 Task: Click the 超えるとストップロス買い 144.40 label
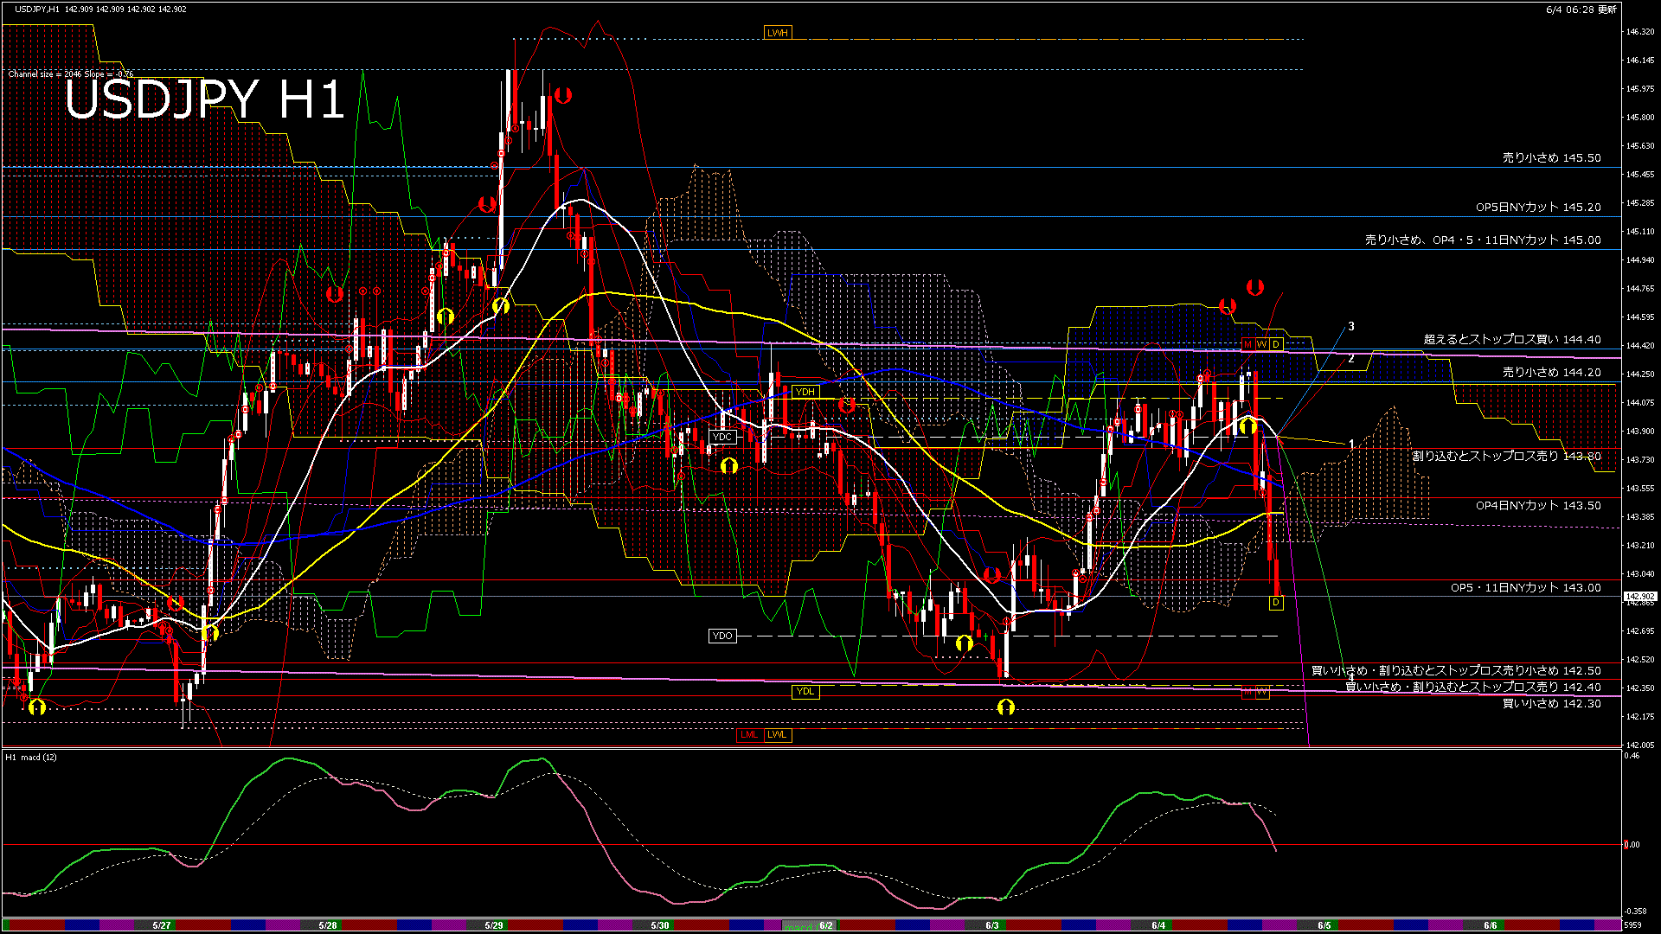pos(1512,340)
